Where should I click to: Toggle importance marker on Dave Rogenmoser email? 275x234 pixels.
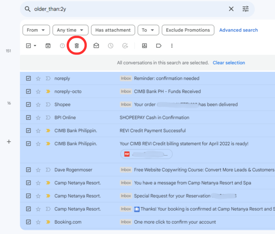48,170
